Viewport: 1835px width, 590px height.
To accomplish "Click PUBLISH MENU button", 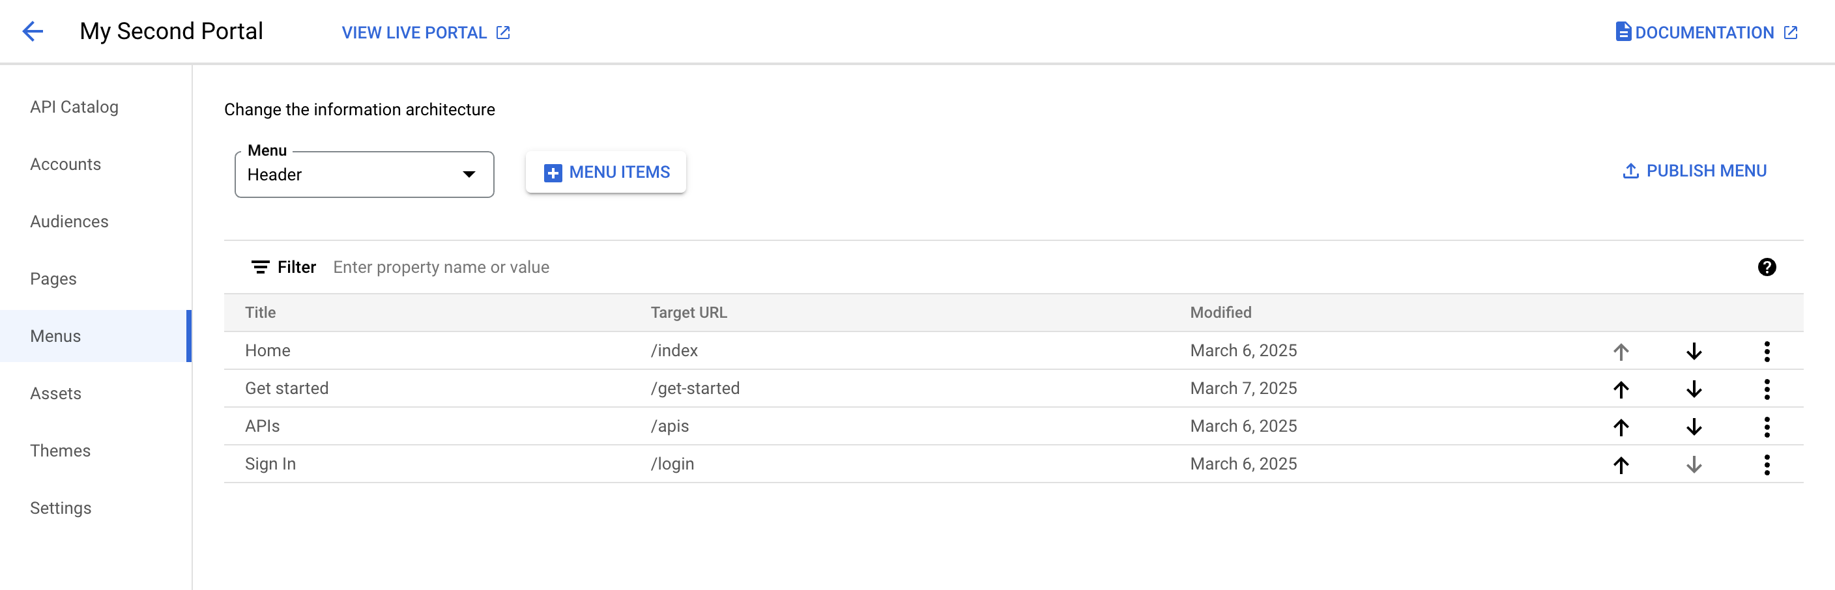I will click(1694, 171).
